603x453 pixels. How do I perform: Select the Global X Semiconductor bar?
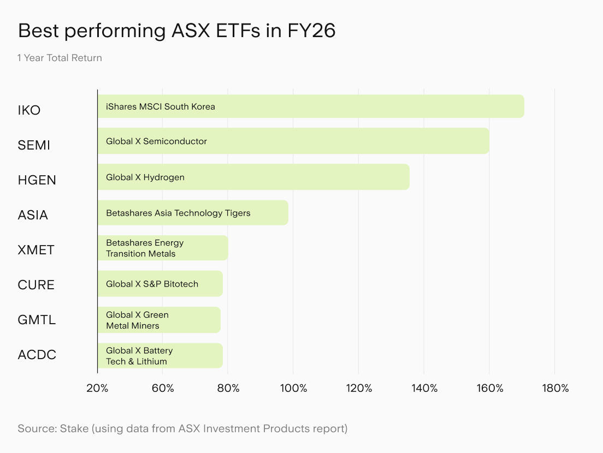[293, 141]
